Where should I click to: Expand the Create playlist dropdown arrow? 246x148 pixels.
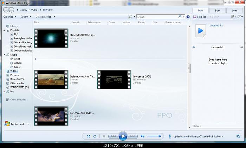(x=54, y=17)
